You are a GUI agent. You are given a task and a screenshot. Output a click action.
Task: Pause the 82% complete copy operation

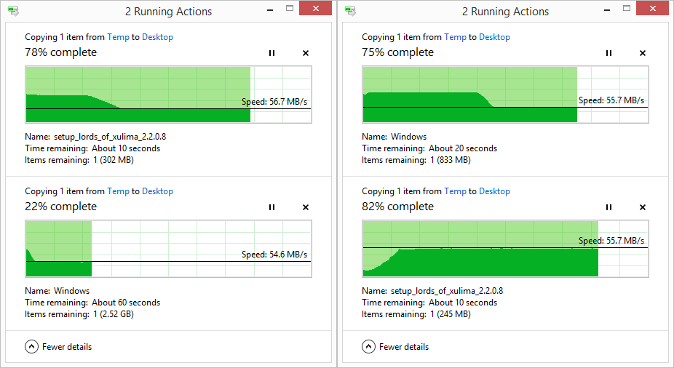(x=608, y=207)
